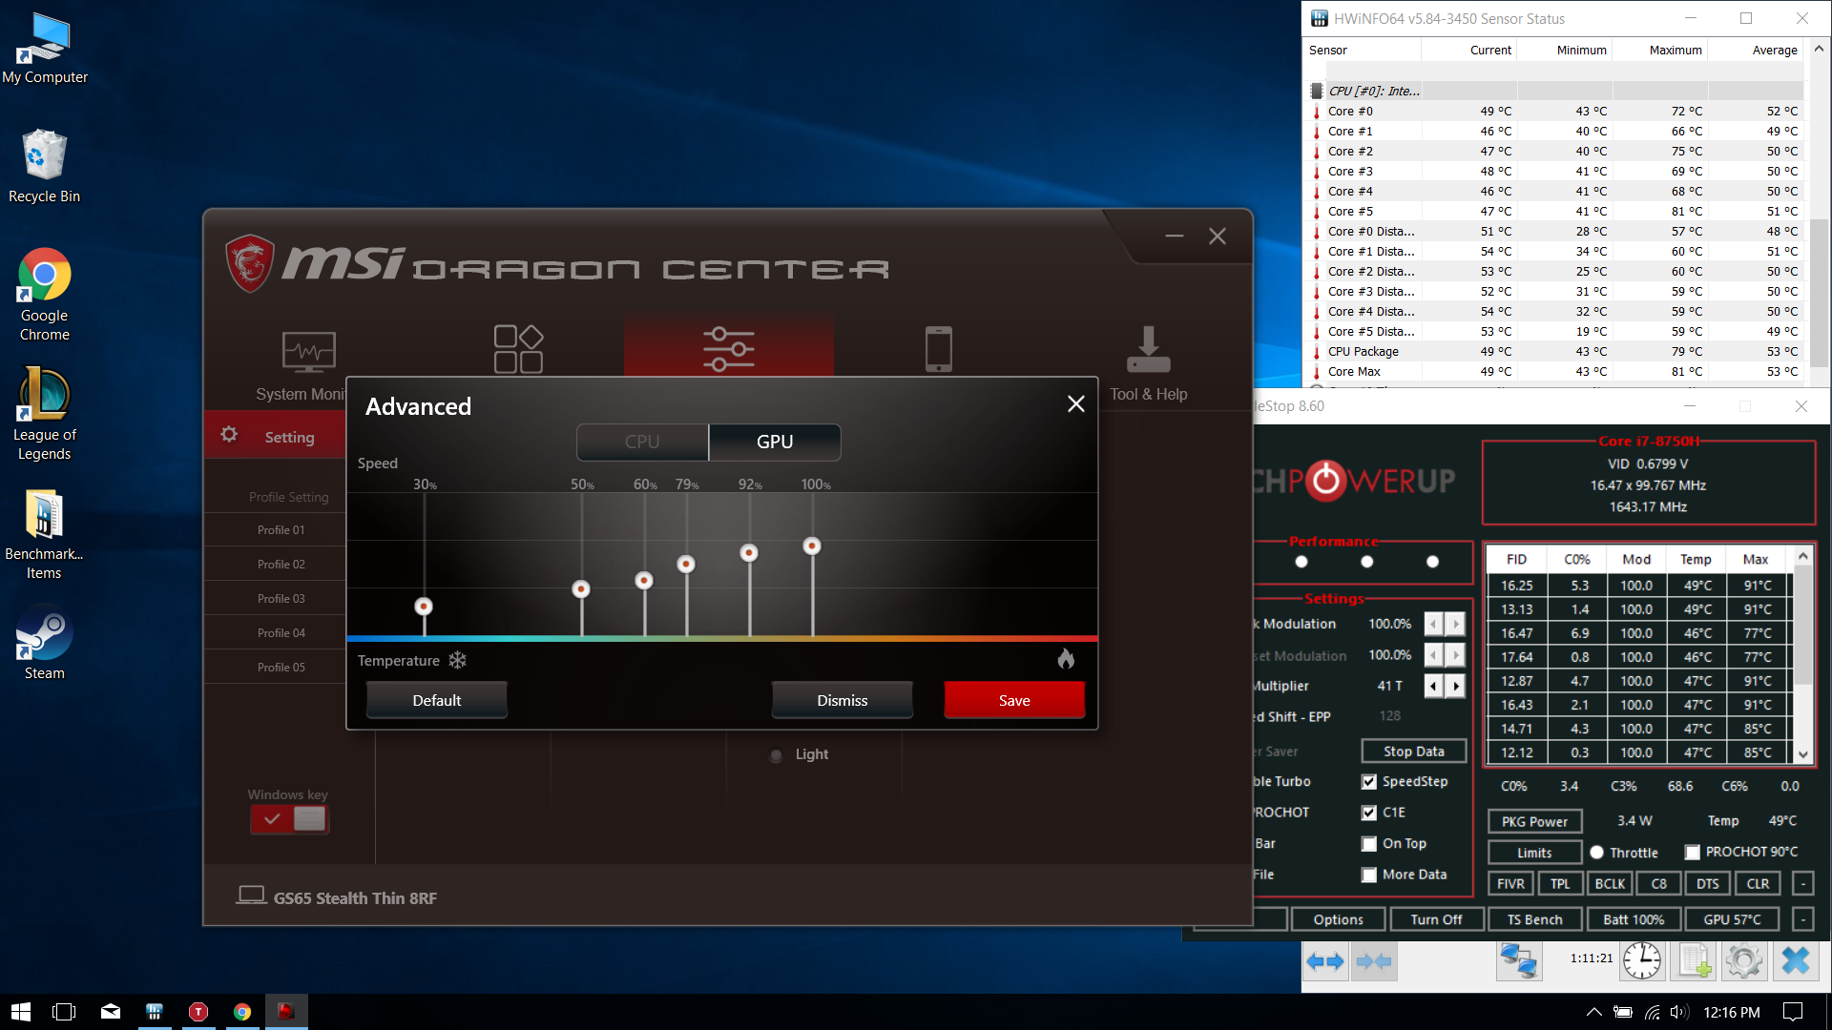Launch Google Chrome from desktop
This screenshot has height=1030, width=1832.
[44, 294]
